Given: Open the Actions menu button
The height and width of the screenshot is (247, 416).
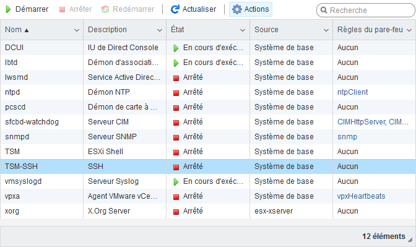Looking at the screenshot, I should [x=251, y=9].
